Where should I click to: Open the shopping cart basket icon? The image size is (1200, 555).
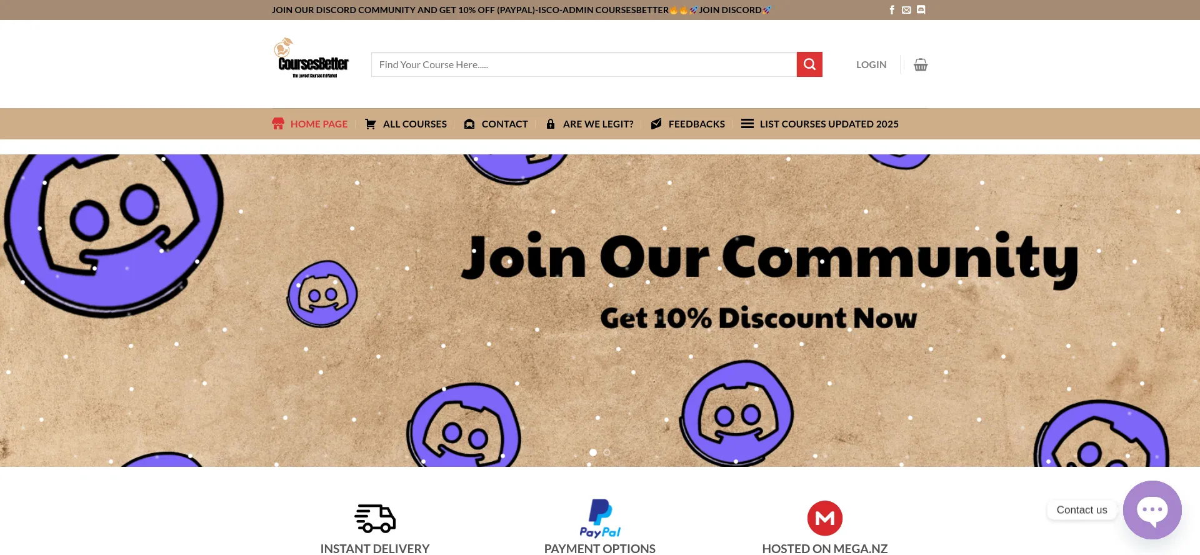921,64
